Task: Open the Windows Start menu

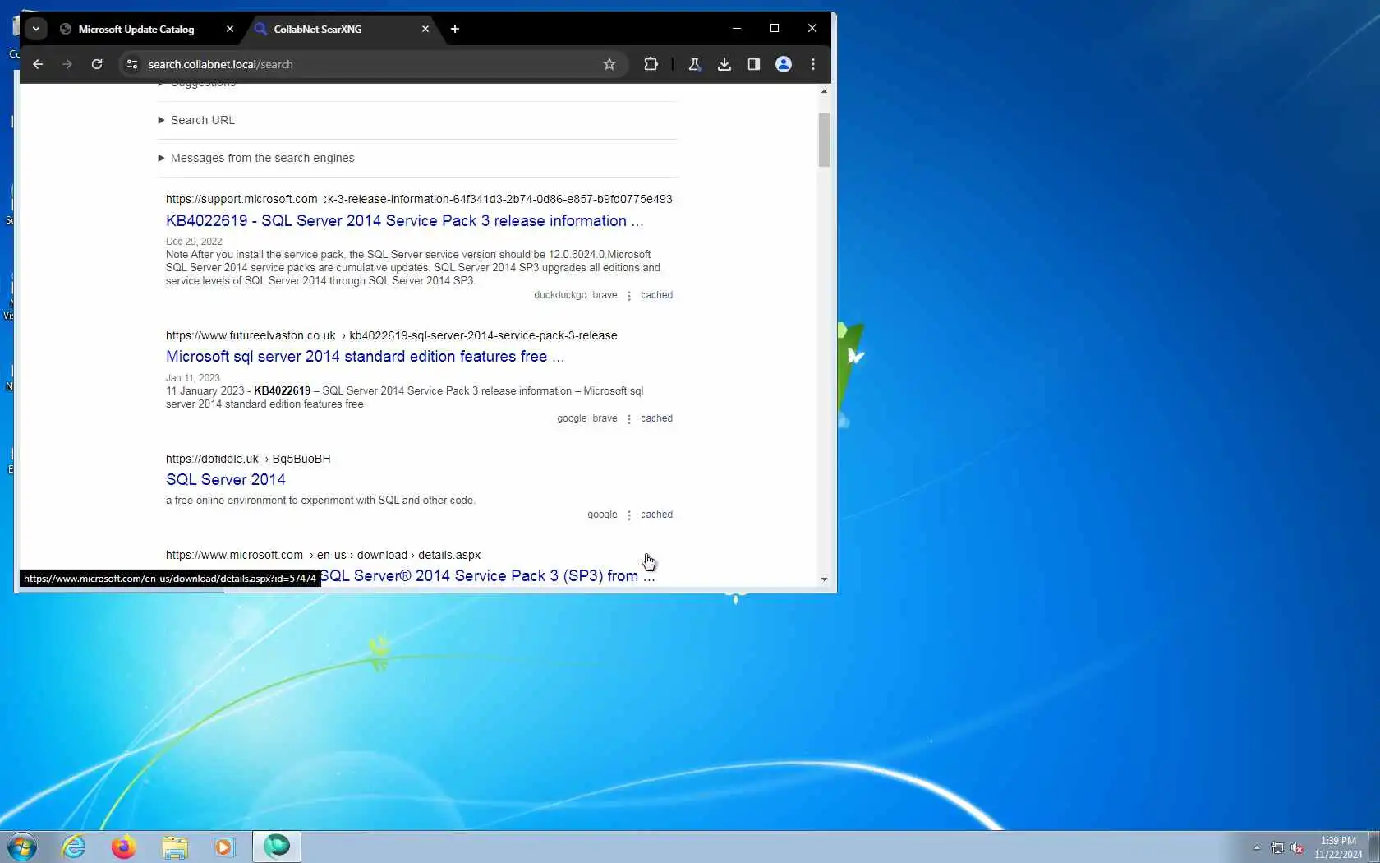Action: click(22, 846)
